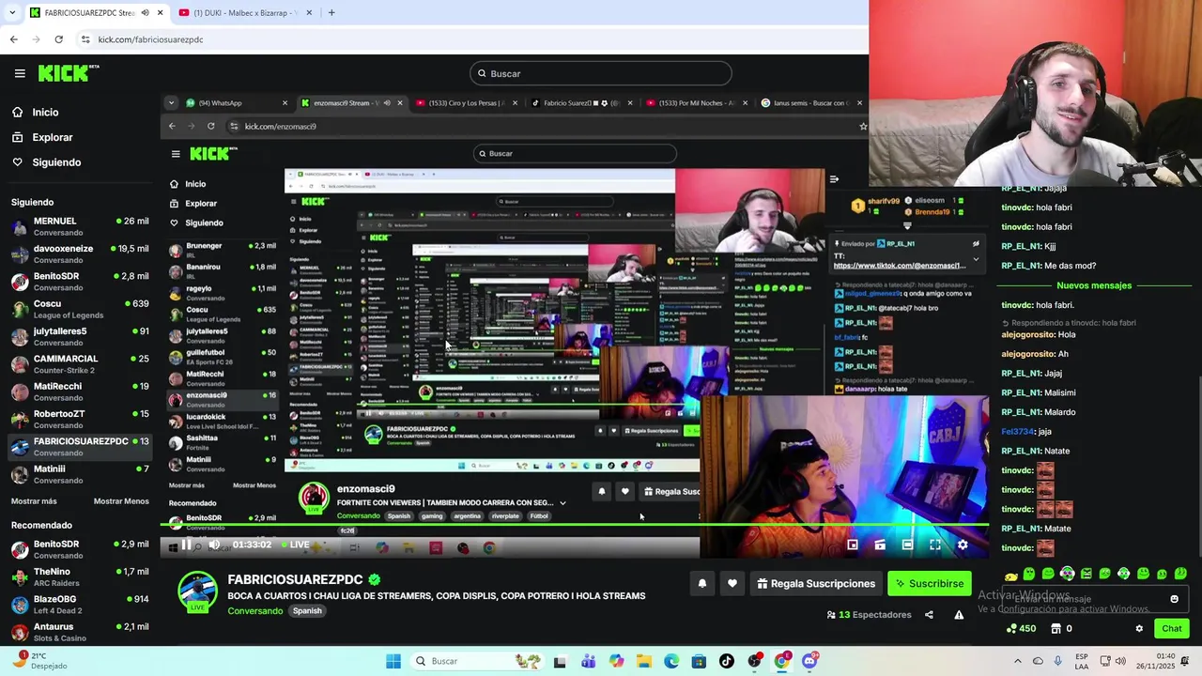Mute the stream player volume
1202x676 pixels.
214,545
